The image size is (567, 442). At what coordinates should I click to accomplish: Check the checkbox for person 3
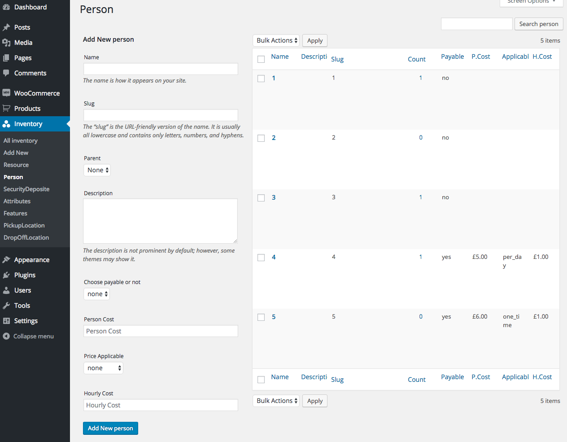261,198
